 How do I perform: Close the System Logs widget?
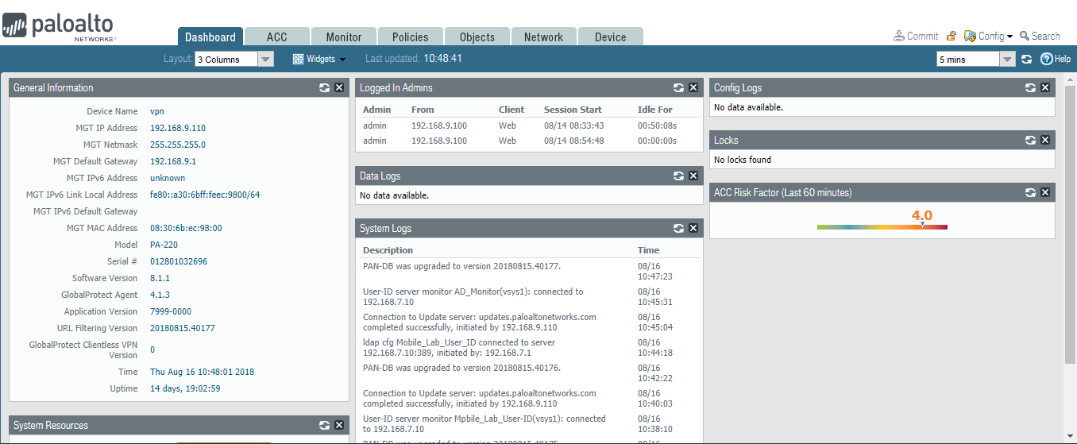pos(693,229)
